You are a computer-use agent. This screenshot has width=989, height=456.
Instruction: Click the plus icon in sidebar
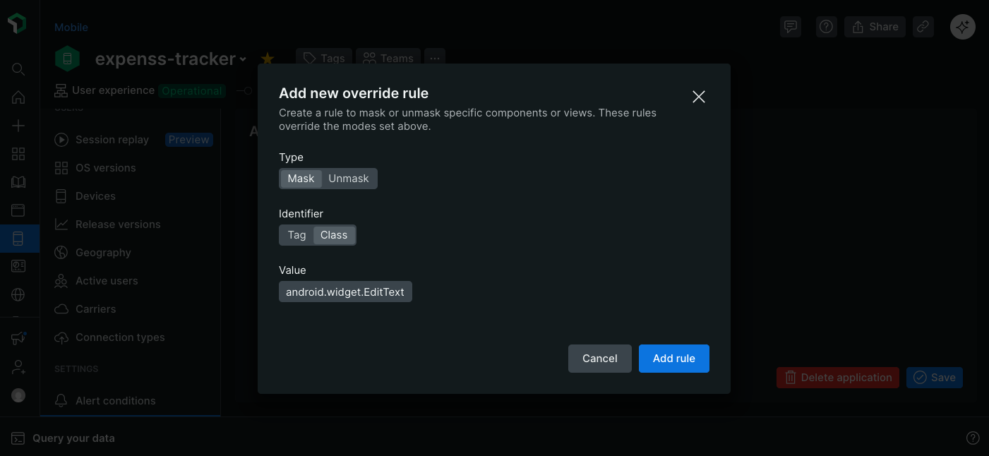18,126
